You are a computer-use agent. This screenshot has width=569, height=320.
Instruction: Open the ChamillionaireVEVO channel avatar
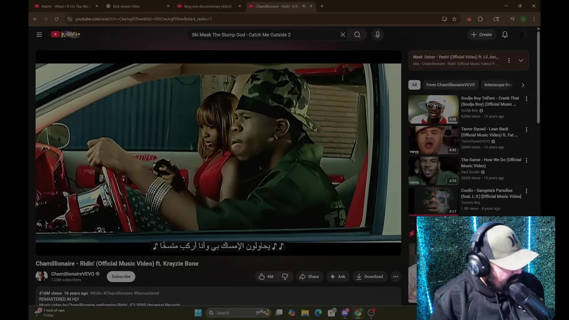coord(42,276)
